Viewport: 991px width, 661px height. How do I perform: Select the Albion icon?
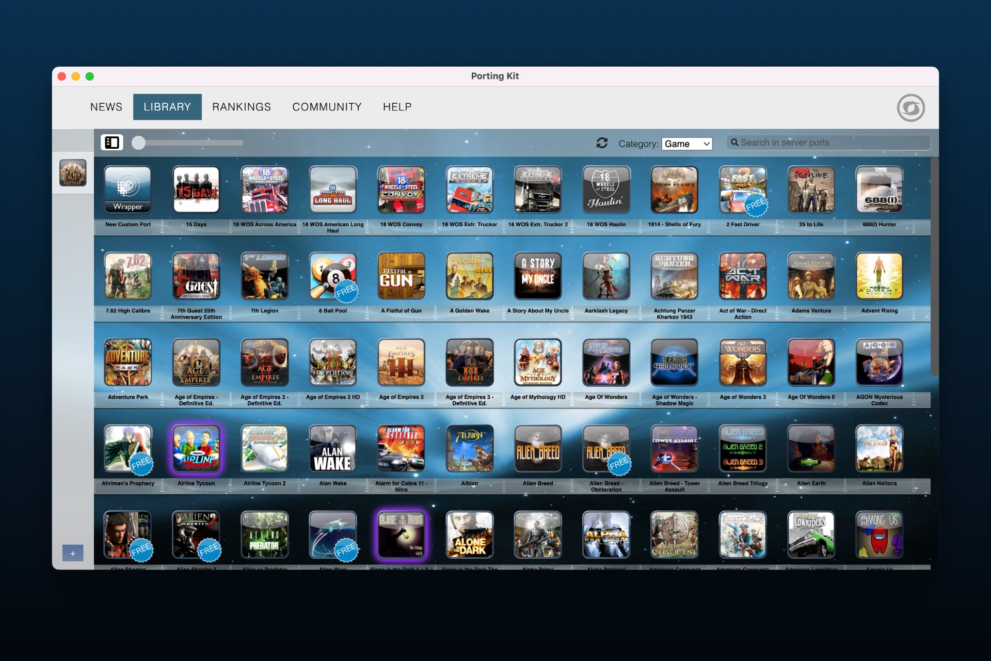[470, 448]
